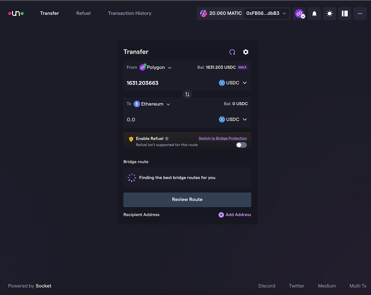Open the Twitter footer link
371x295 pixels.
[297, 286]
